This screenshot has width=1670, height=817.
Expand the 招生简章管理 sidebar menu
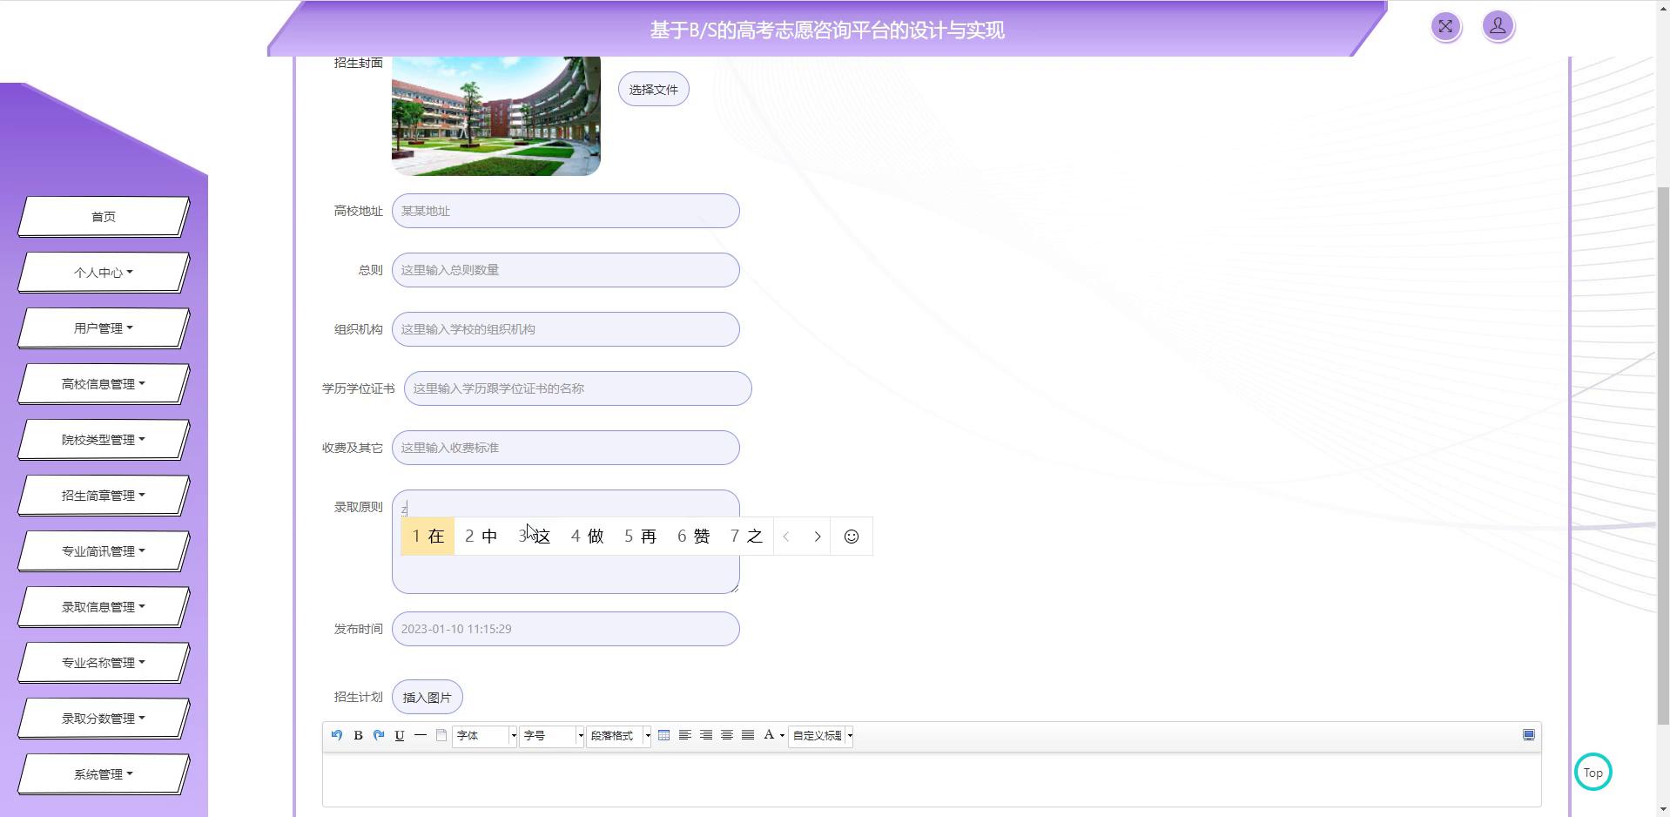104,496
